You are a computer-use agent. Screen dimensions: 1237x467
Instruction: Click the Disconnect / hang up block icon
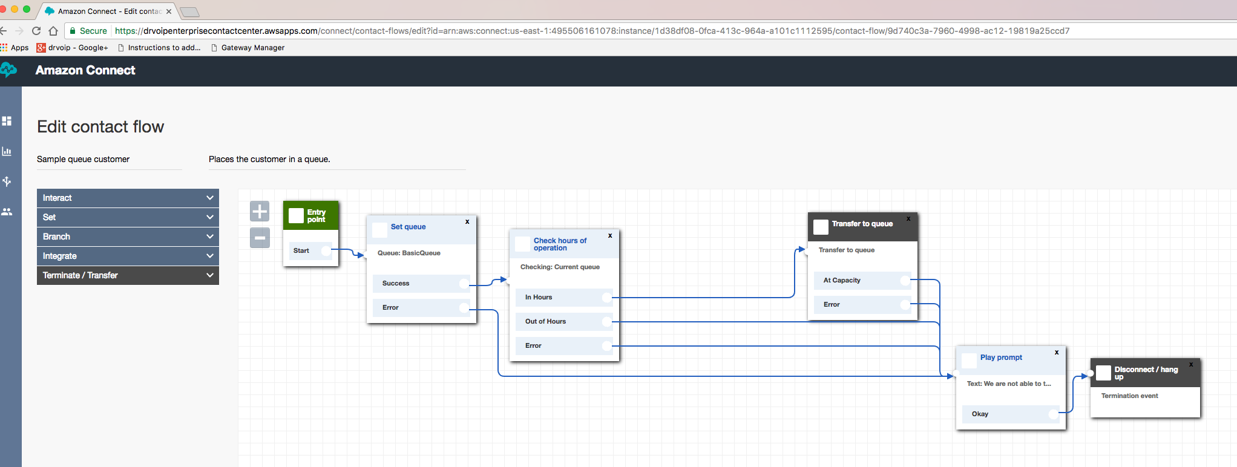1103,373
